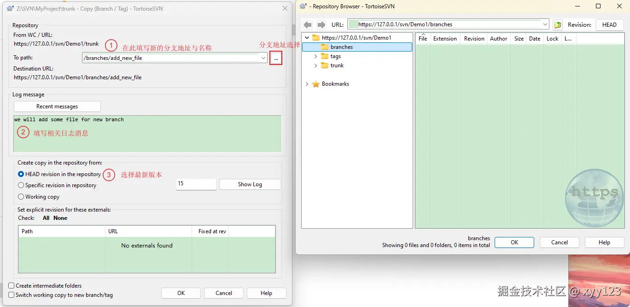Expand the trunk folder node

[316, 65]
